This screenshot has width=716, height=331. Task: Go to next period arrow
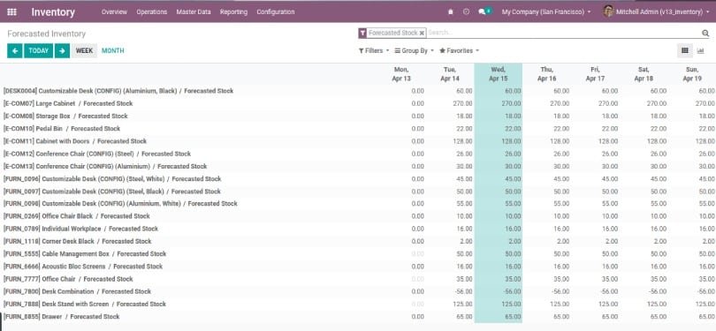point(62,50)
